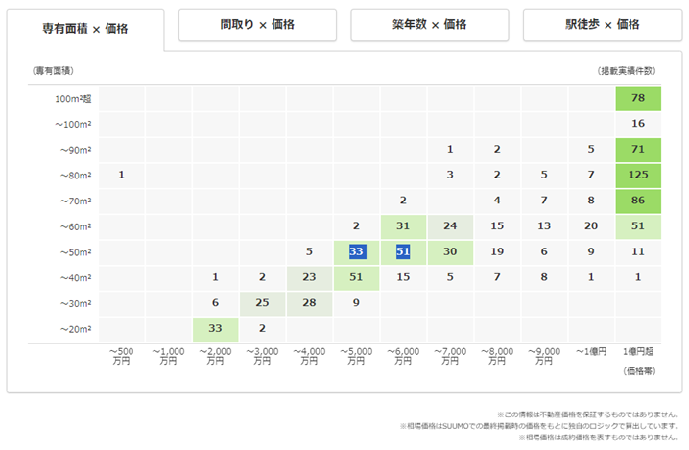Select the ~1,000万円 column label
Screen dimensions: 689x450
[x=168, y=356]
